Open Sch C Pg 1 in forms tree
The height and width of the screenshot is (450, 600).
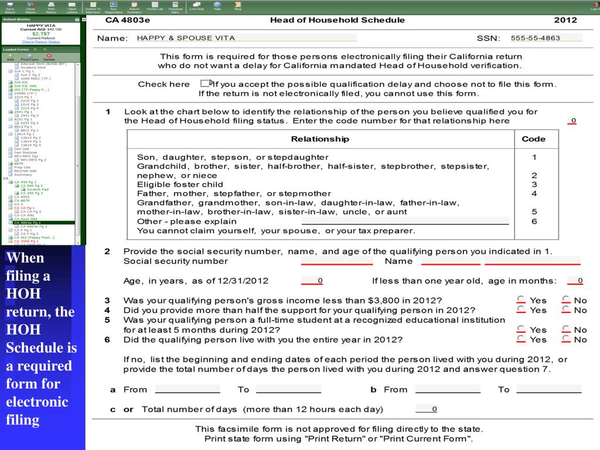pyautogui.click(x=23, y=71)
